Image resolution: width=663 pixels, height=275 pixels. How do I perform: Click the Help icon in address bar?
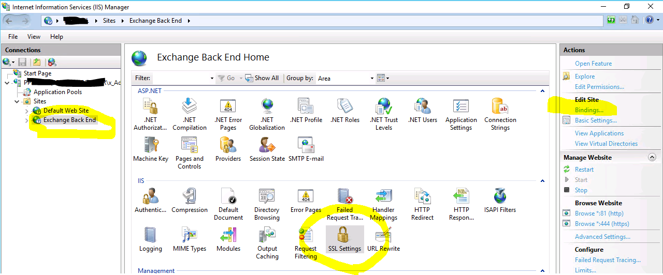(651, 21)
